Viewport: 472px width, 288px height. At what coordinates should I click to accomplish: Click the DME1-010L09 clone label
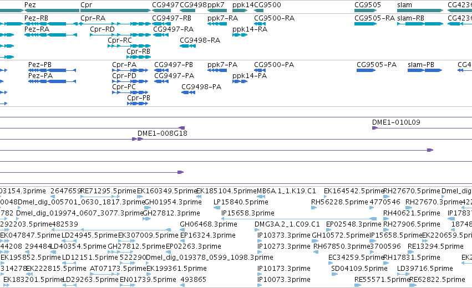click(x=396, y=122)
